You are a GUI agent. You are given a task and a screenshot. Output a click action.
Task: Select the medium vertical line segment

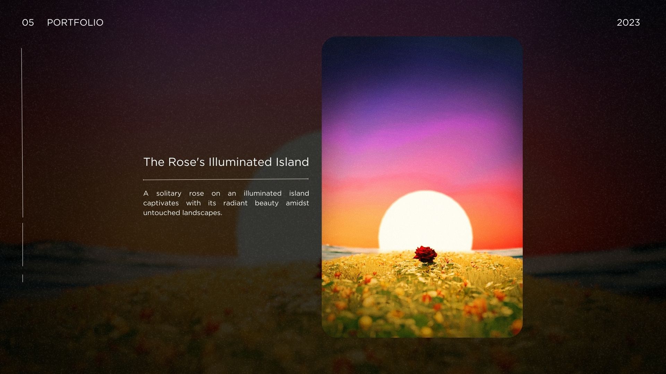coord(23,244)
